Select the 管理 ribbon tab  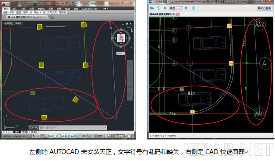point(59,9)
